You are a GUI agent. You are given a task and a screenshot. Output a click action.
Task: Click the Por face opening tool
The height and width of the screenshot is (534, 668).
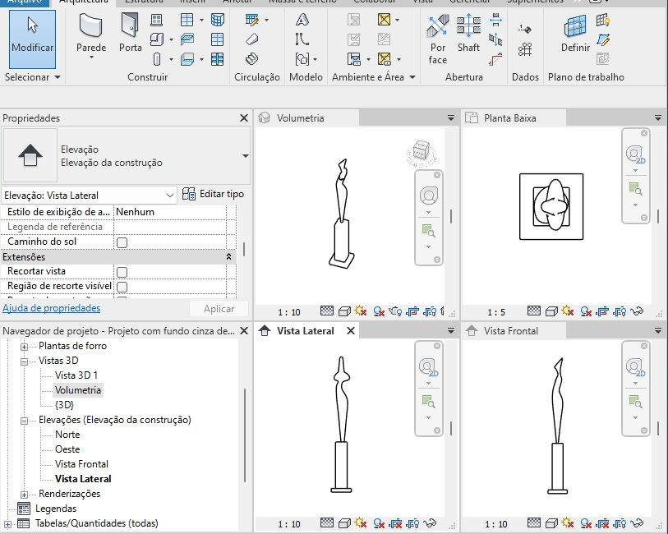coord(438,39)
